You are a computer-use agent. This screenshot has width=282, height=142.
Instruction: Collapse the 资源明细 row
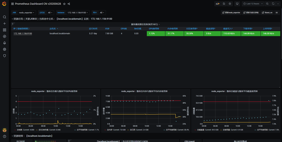coord(32,136)
